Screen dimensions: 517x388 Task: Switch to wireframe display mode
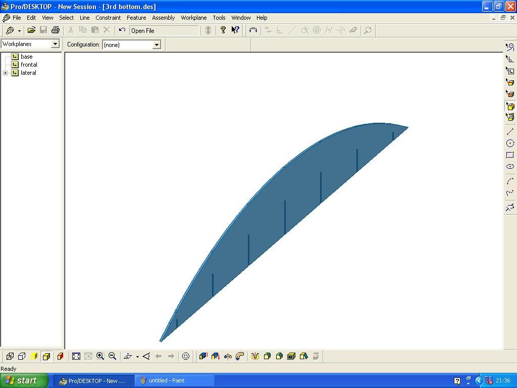[x=10, y=356]
